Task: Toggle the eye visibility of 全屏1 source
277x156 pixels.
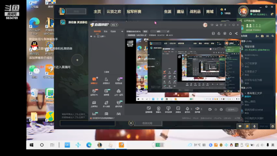Action: pos(91,36)
